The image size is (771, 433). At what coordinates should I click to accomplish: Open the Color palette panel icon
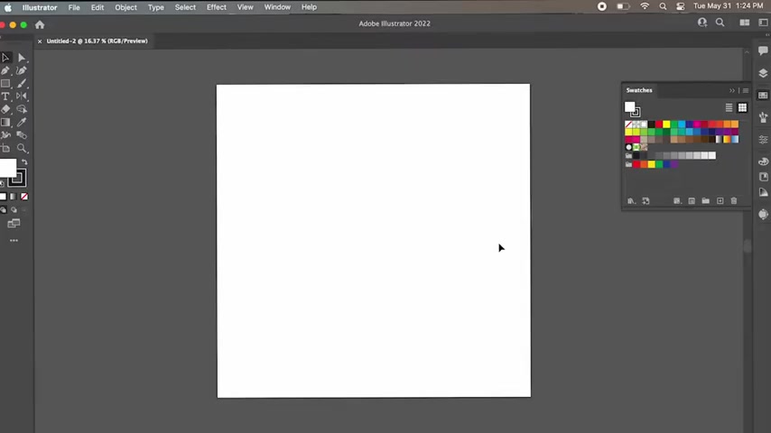tap(763, 161)
